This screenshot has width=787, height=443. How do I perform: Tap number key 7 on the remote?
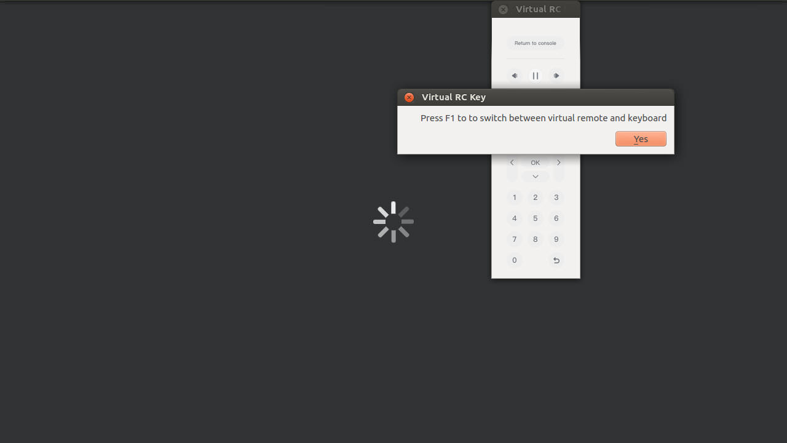click(515, 239)
